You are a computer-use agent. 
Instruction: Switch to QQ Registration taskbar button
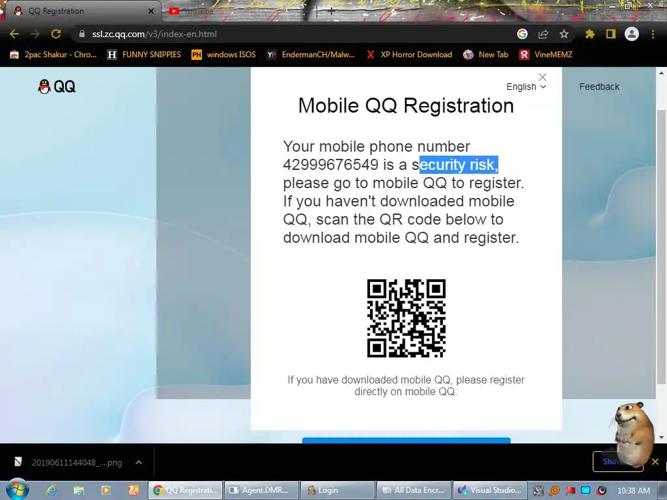(x=185, y=490)
